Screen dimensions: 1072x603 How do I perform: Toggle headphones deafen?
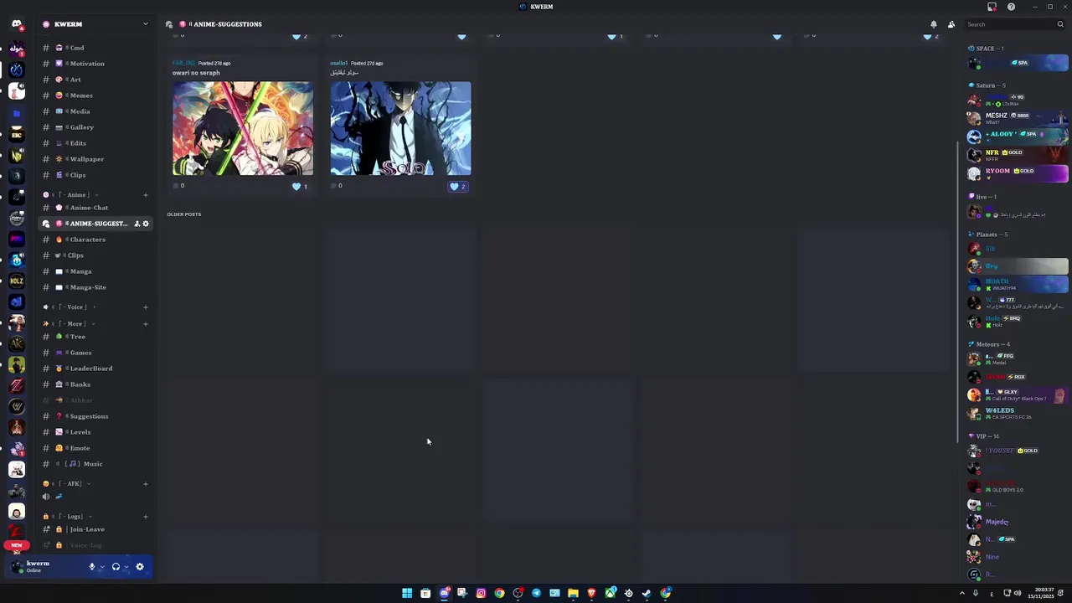point(116,567)
